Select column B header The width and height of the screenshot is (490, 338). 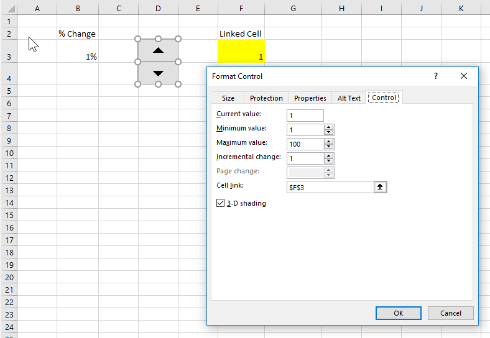tap(78, 9)
